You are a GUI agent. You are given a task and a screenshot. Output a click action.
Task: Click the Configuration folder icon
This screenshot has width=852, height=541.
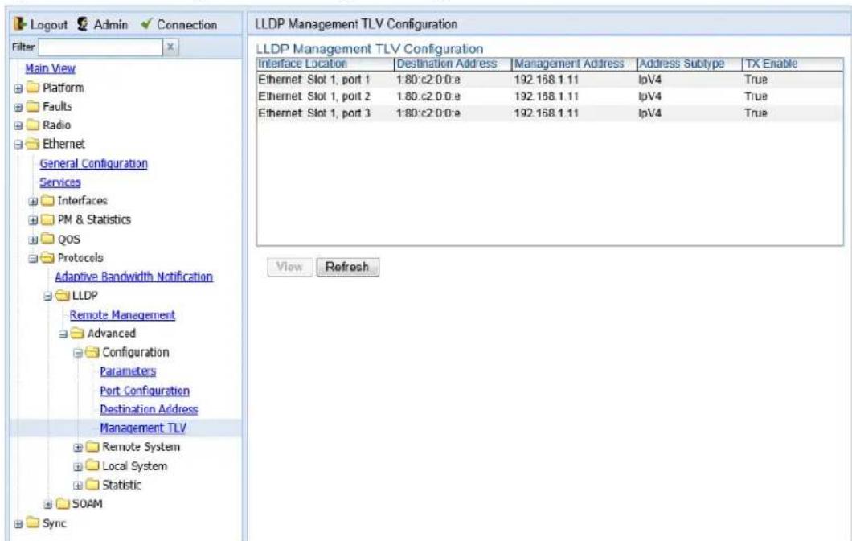pyautogui.click(x=93, y=352)
